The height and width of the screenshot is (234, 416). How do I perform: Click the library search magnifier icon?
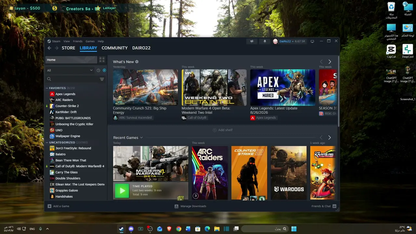tap(49, 79)
